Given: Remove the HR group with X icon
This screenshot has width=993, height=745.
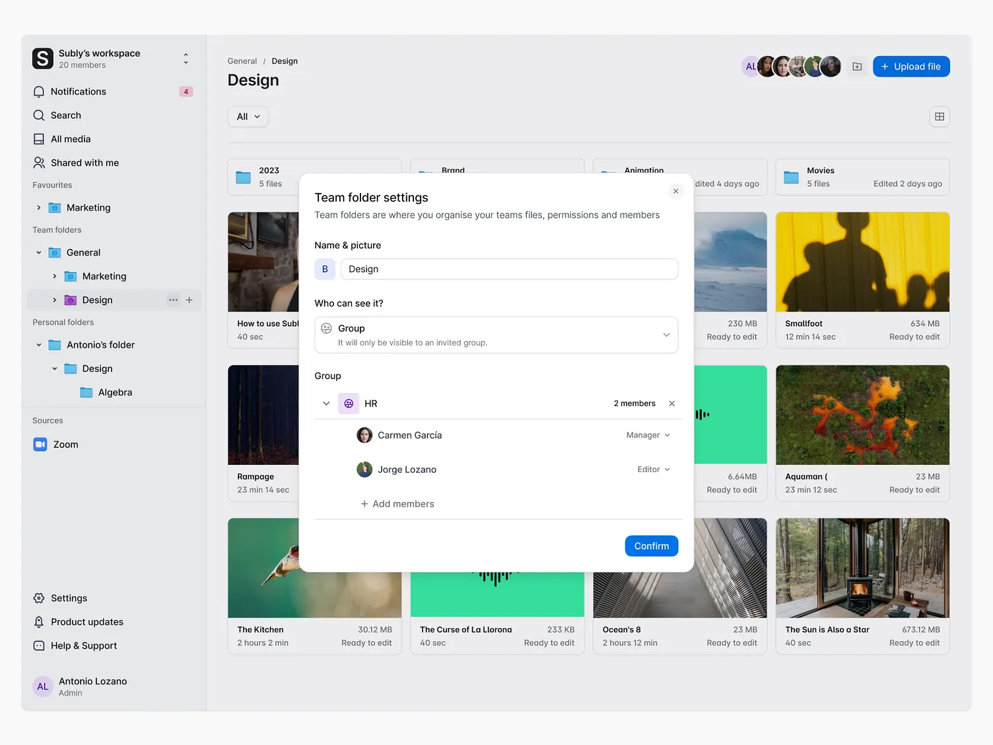Looking at the screenshot, I should [671, 404].
